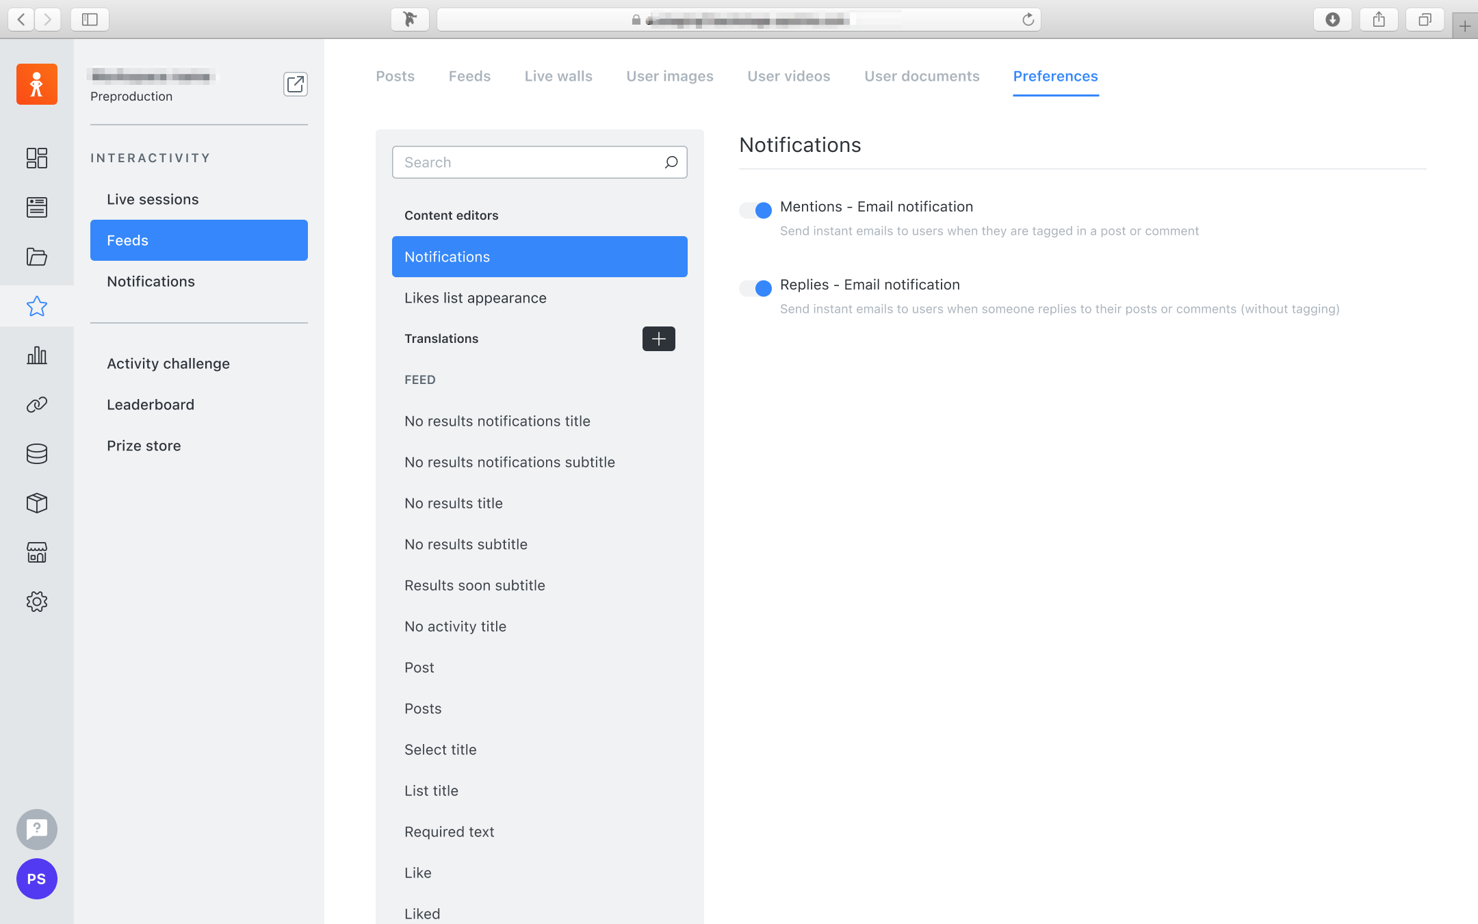This screenshot has height=924, width=1478.
Task: Go back with the browser back arrow
Action: [x=21, y=19]
